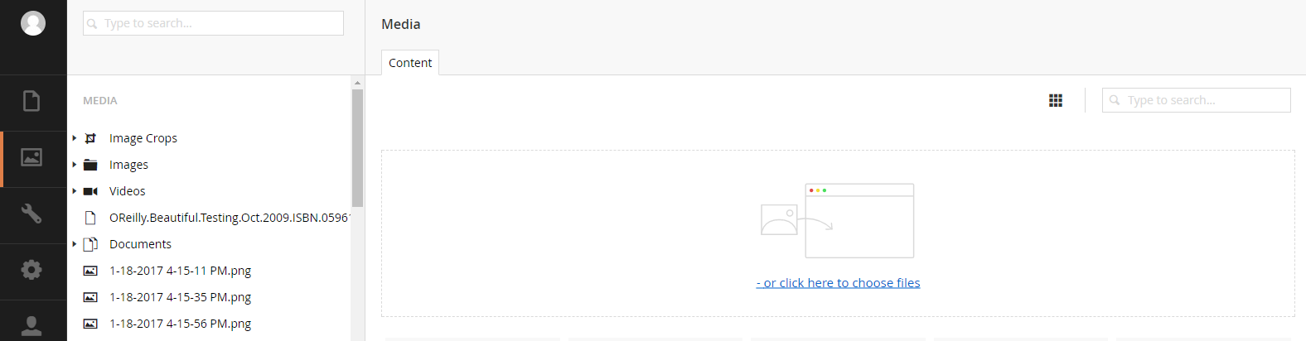Open the Developer gear section
The height and width of the screenshot is (341, 1306).
click(x=31, y=270)
